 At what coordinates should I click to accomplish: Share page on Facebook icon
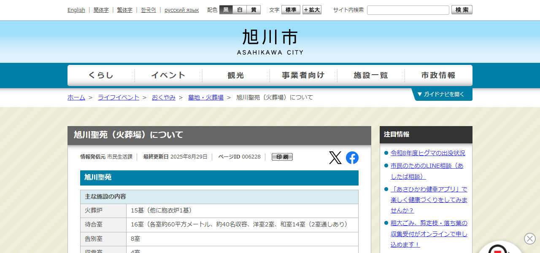point(352,158)
